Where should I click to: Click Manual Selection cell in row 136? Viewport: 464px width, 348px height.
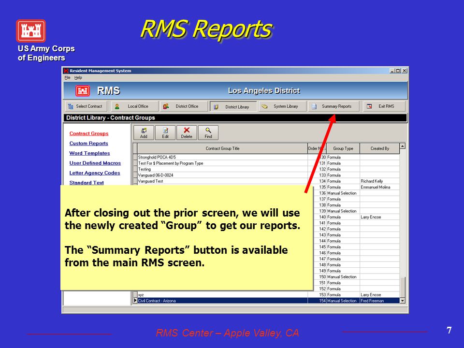point(343,193)
